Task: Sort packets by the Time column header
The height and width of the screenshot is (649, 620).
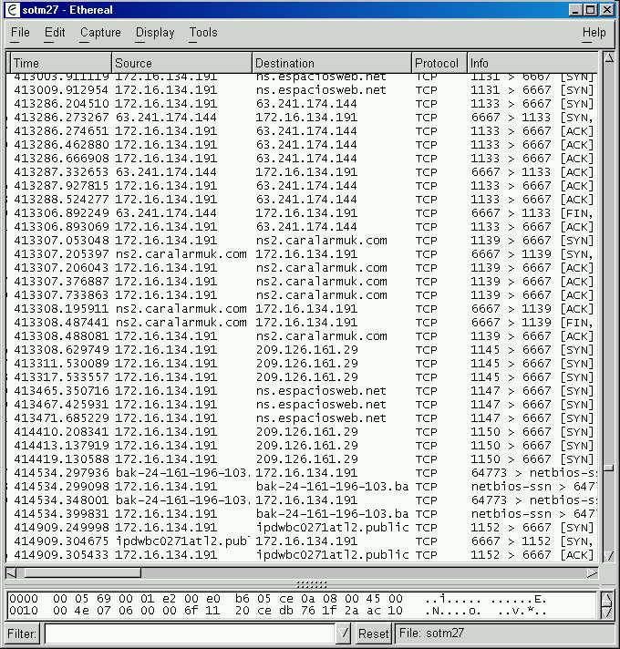Action: (60, 63)
